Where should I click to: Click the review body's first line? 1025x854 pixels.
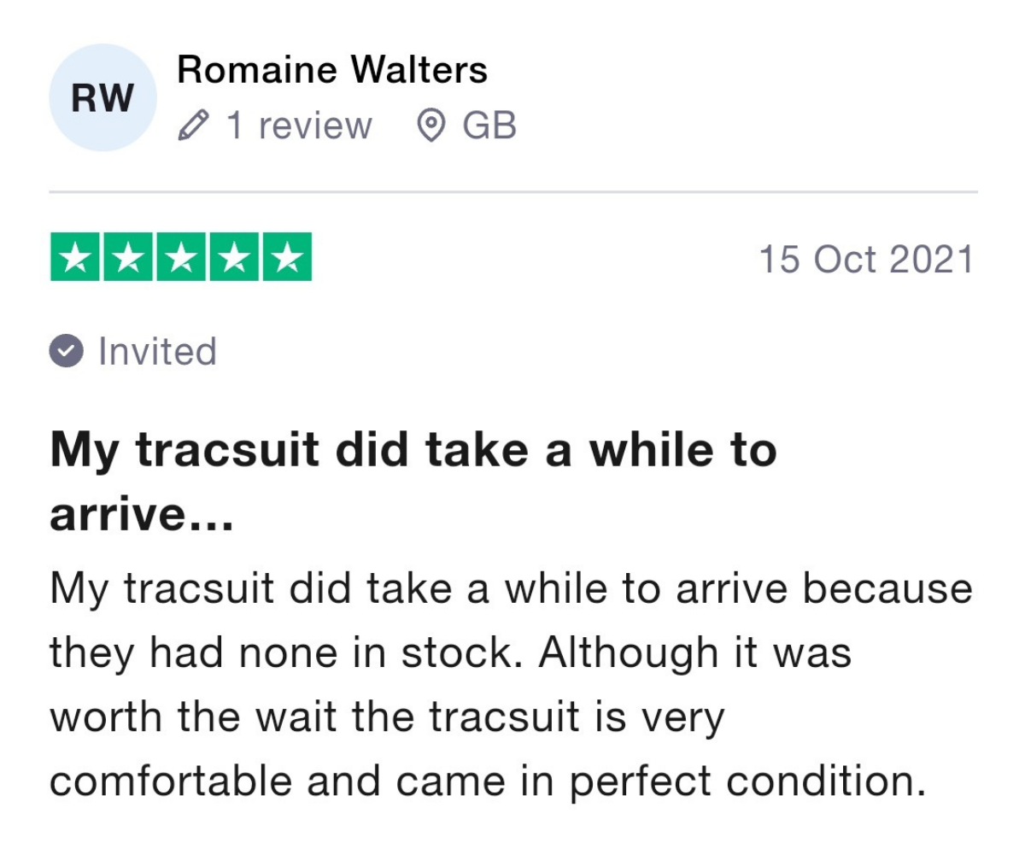[511, 591]
